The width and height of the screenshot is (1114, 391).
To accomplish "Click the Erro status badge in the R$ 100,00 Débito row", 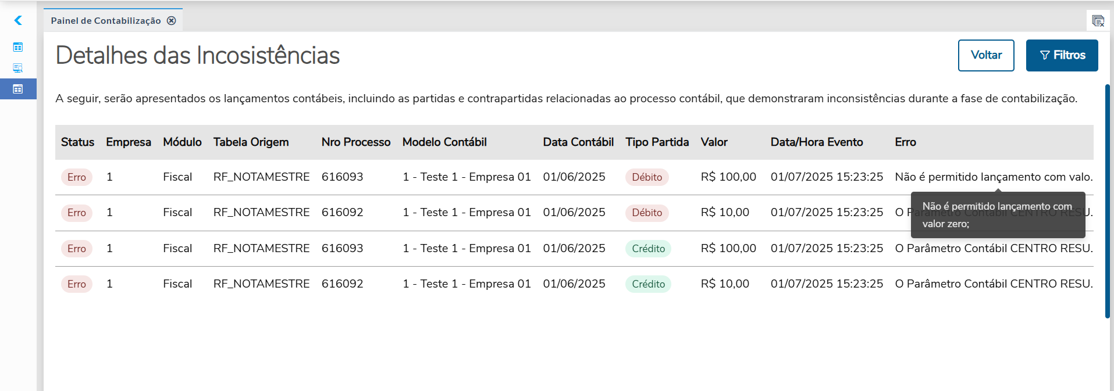I will pos(76,177).
